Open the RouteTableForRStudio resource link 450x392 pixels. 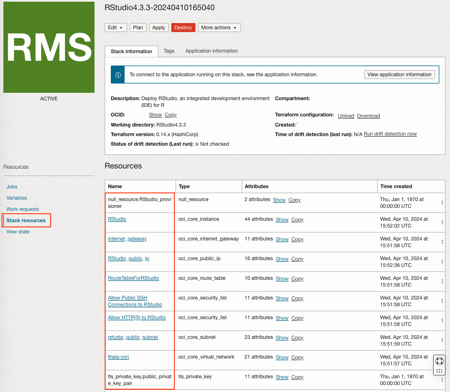point(134,278)
